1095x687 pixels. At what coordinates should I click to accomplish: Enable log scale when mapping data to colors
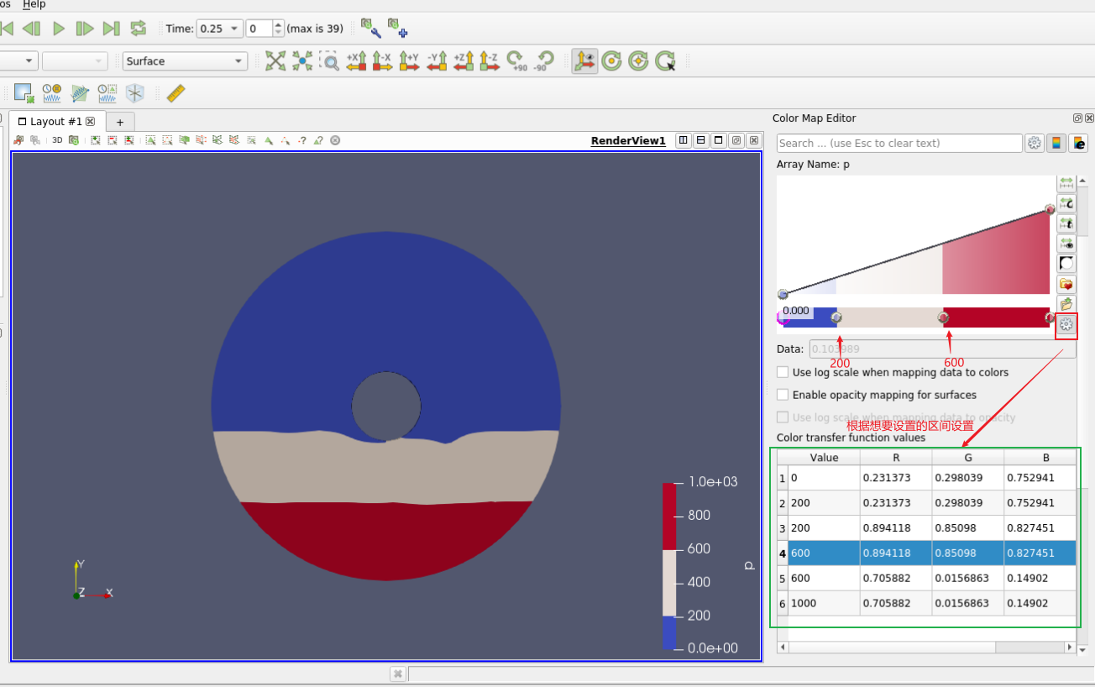(783, 372)
